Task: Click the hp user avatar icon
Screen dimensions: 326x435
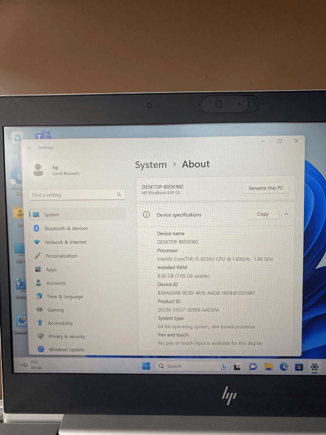Action: click(38, 170)
